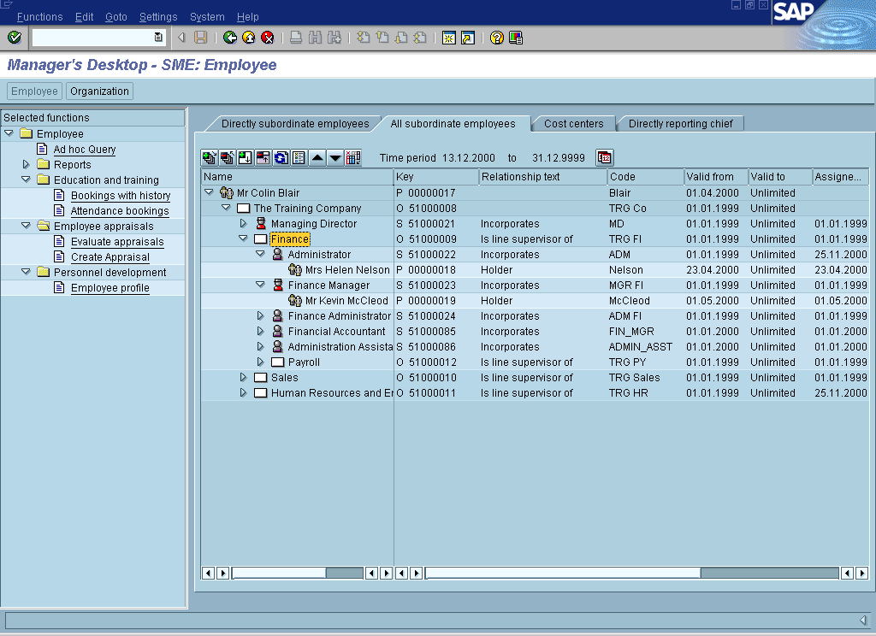Expand the Payroll org unit node
The width and height of the screenshot is (876, 636).
(x=260, y=362)
